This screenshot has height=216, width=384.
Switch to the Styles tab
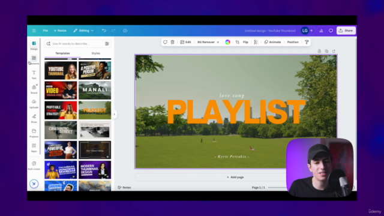pyautogui.click(x=96, y=53)
